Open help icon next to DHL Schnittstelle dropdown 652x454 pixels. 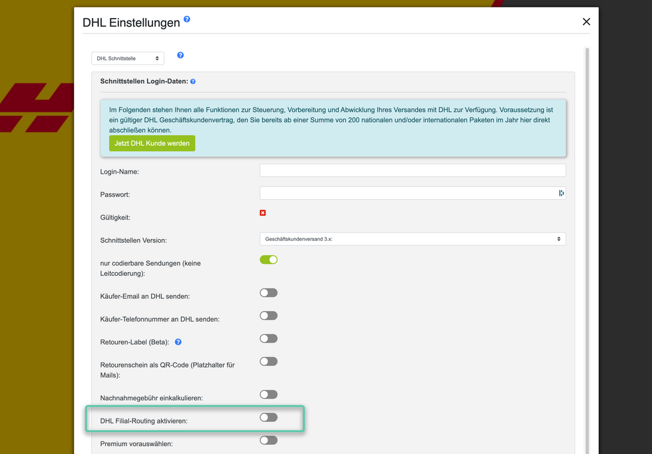180,55
